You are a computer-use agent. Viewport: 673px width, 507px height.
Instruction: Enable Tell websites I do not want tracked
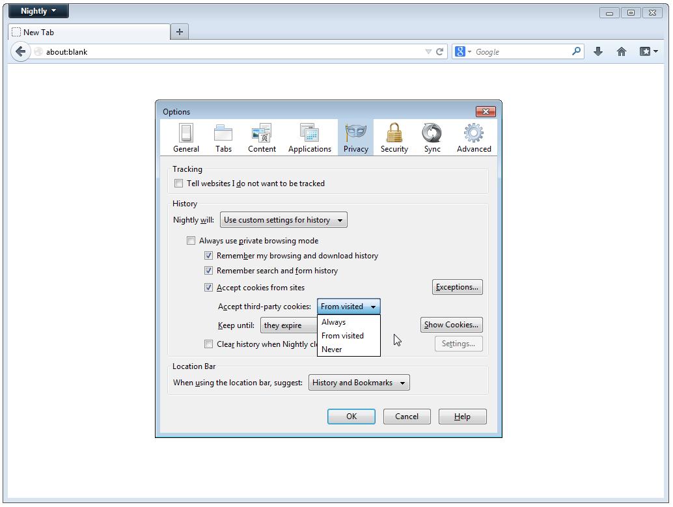coord(178,184)
